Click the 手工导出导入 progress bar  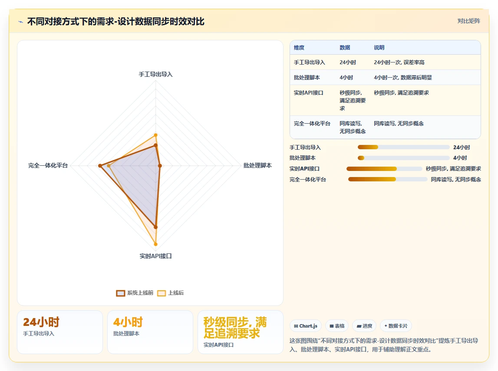coord(403,147)
